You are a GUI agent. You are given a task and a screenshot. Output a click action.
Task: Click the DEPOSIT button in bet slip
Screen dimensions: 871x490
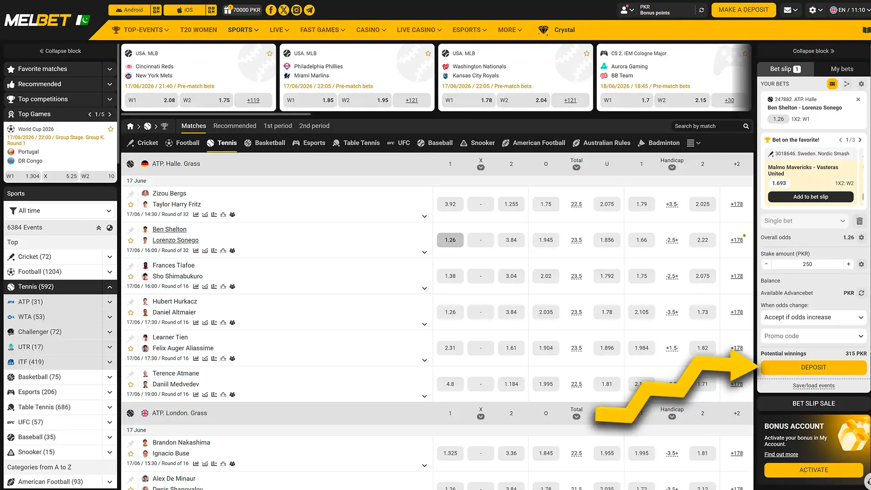coord(814,367)
